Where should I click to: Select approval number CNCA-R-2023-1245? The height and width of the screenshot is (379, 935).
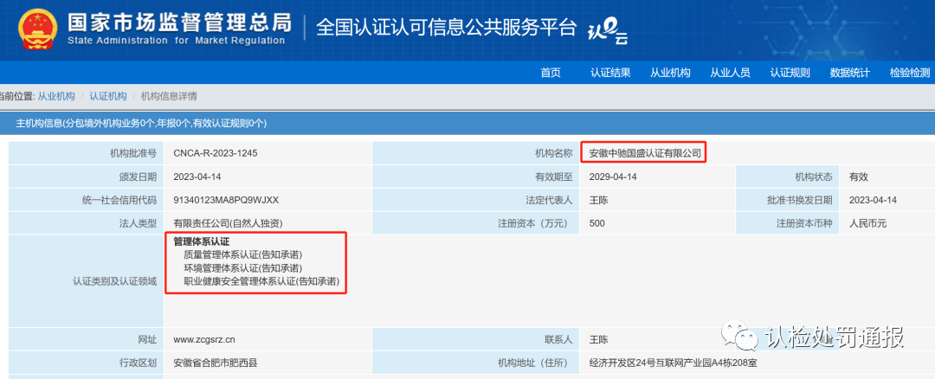tap(216, 153)
